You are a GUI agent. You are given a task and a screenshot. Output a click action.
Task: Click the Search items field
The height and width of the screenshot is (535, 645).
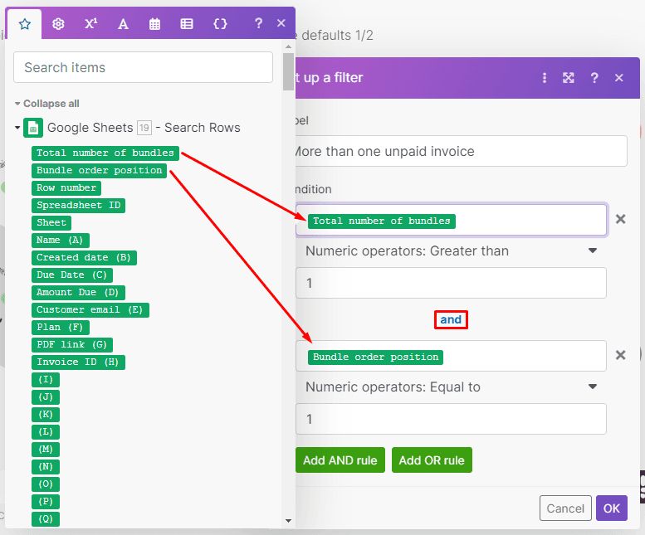[x=143, y=67]
